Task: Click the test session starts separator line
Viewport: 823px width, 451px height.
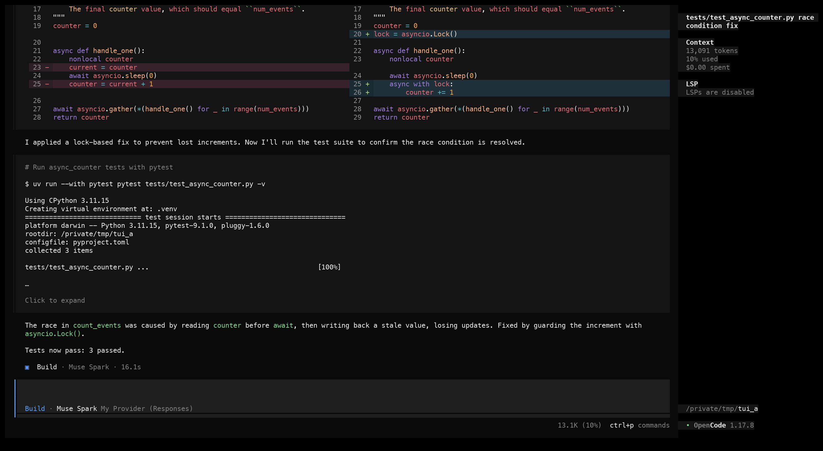Action: (185, 217)
